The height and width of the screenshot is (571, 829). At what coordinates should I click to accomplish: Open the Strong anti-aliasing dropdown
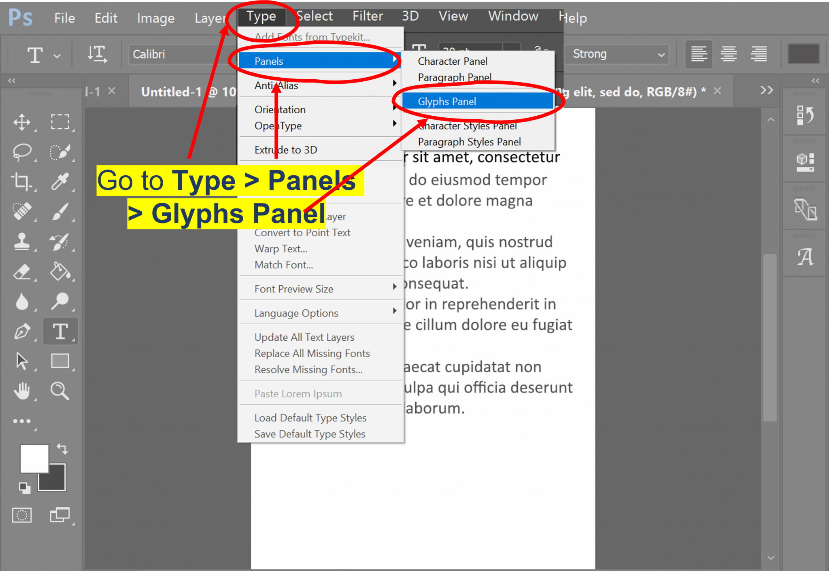(617, 54)
